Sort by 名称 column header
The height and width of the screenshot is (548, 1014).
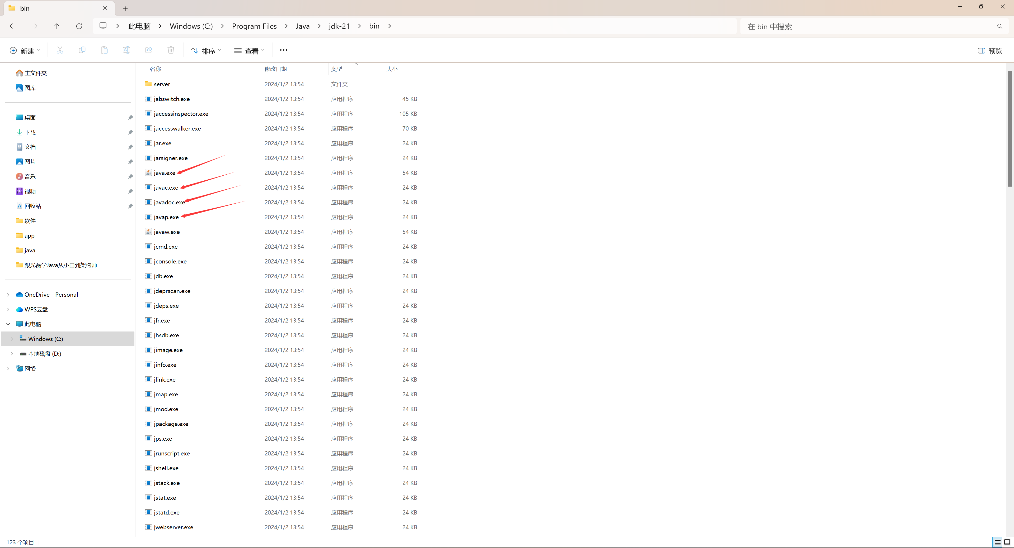coord(156,69)
